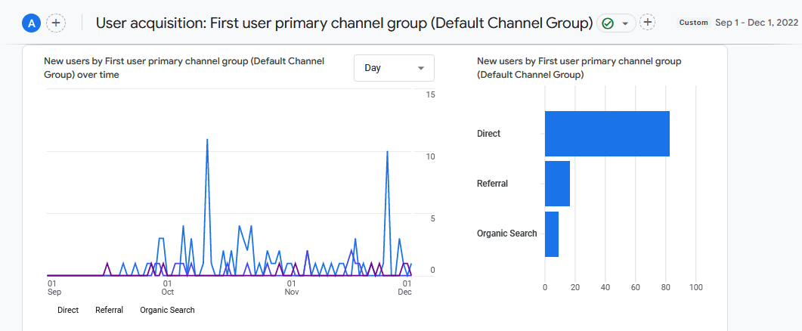Click the Referral bar in the bar chart
This screenshot has height=331, width=802.
click(558, 184)
